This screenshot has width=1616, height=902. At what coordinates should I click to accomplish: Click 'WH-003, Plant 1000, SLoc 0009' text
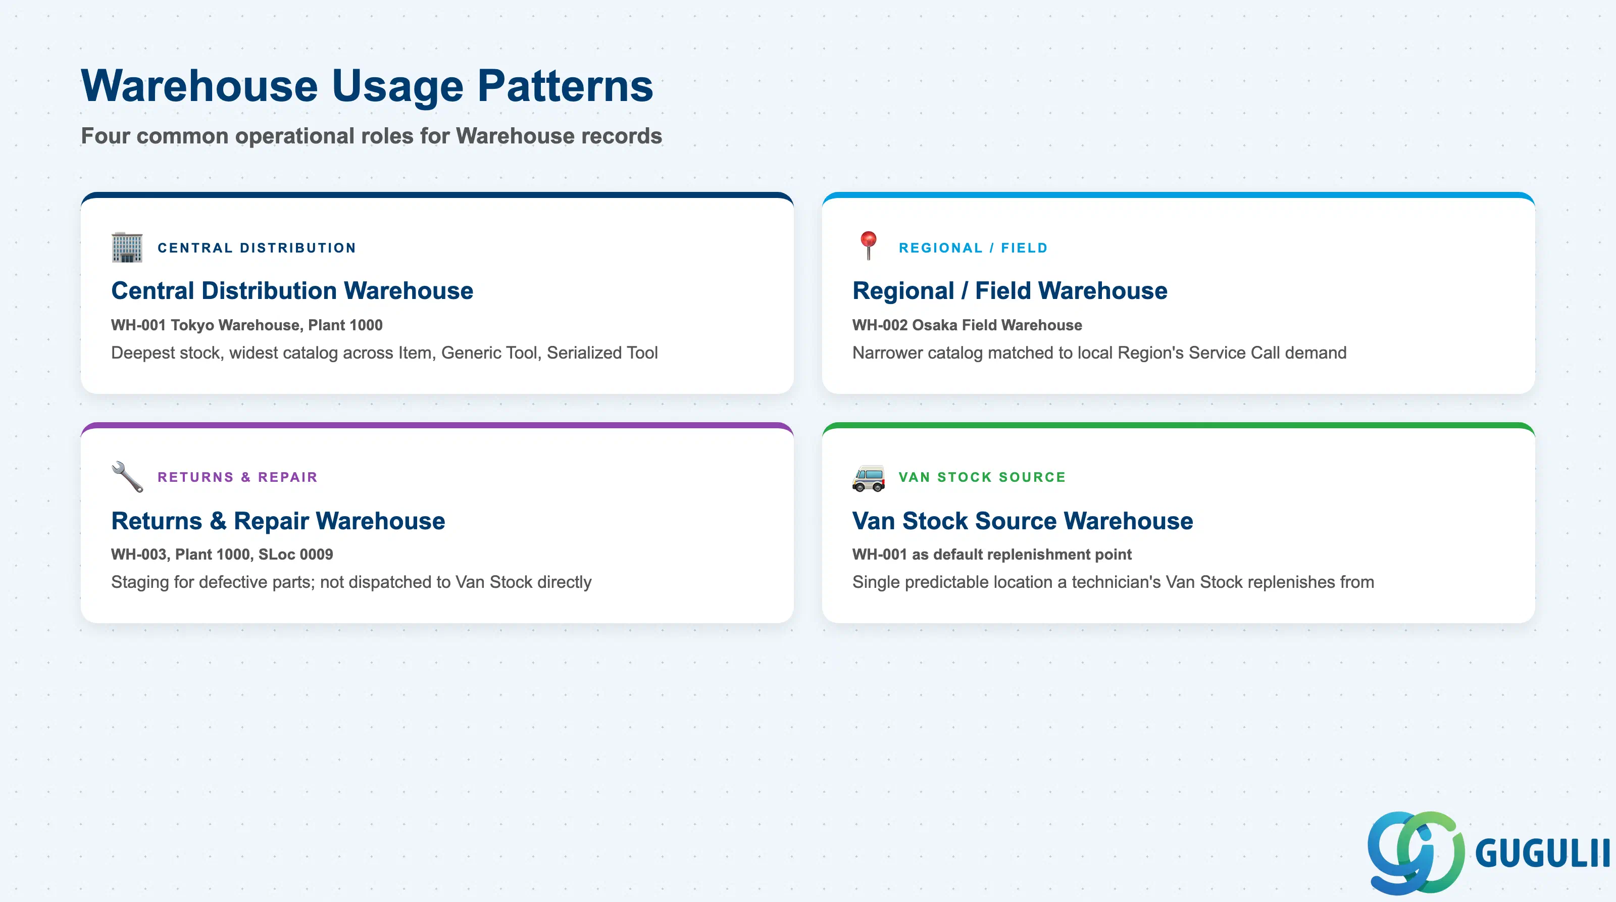[222, 555]
